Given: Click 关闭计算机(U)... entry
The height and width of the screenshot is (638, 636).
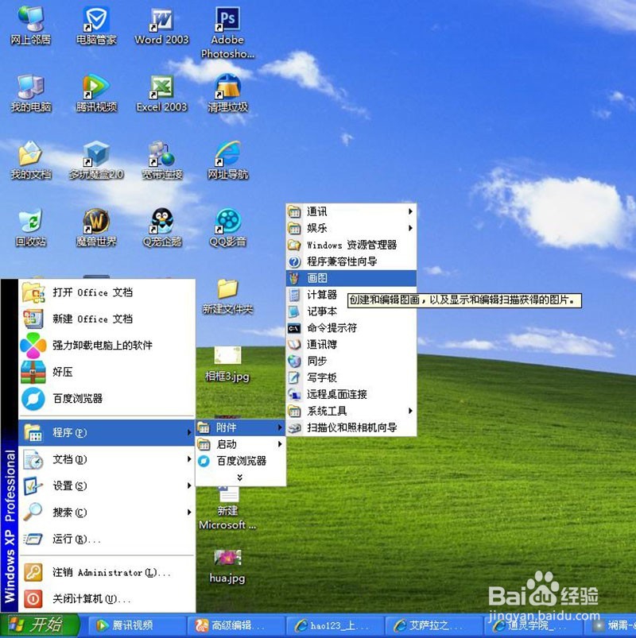Looking at the screenshot, I should pos(107,599).
